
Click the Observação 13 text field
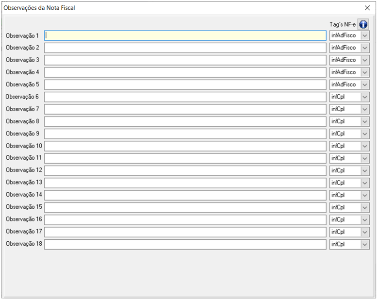185,183
